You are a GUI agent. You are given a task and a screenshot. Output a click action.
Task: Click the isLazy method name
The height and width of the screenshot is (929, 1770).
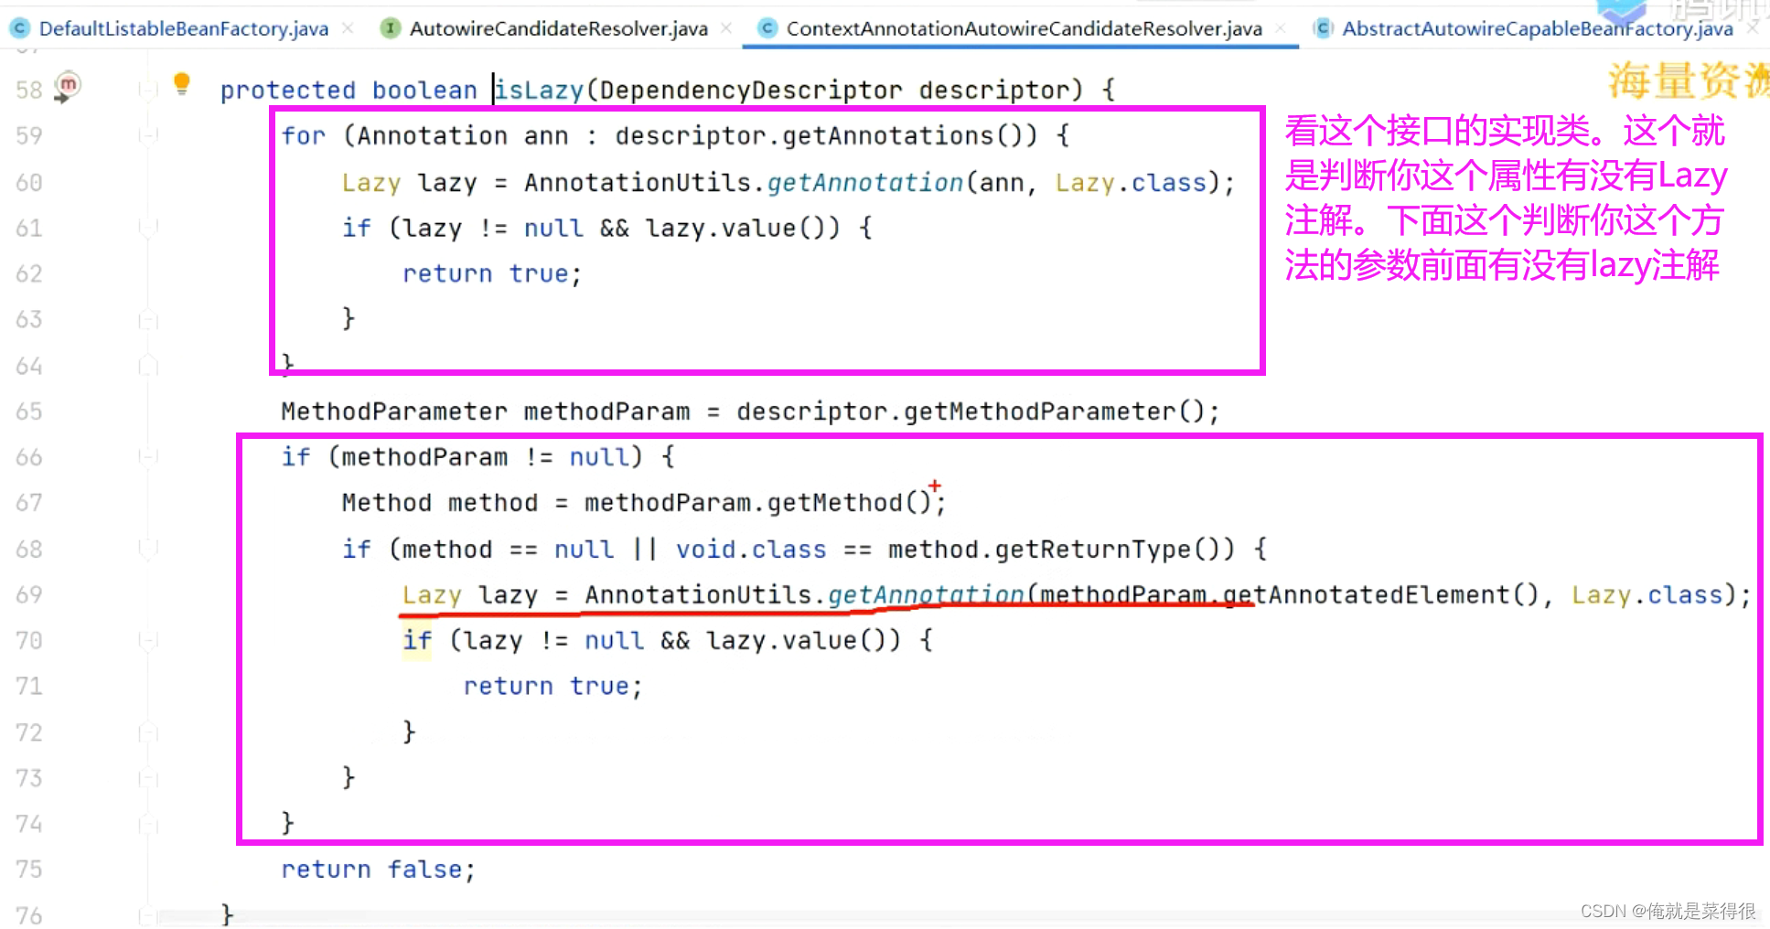540,90
